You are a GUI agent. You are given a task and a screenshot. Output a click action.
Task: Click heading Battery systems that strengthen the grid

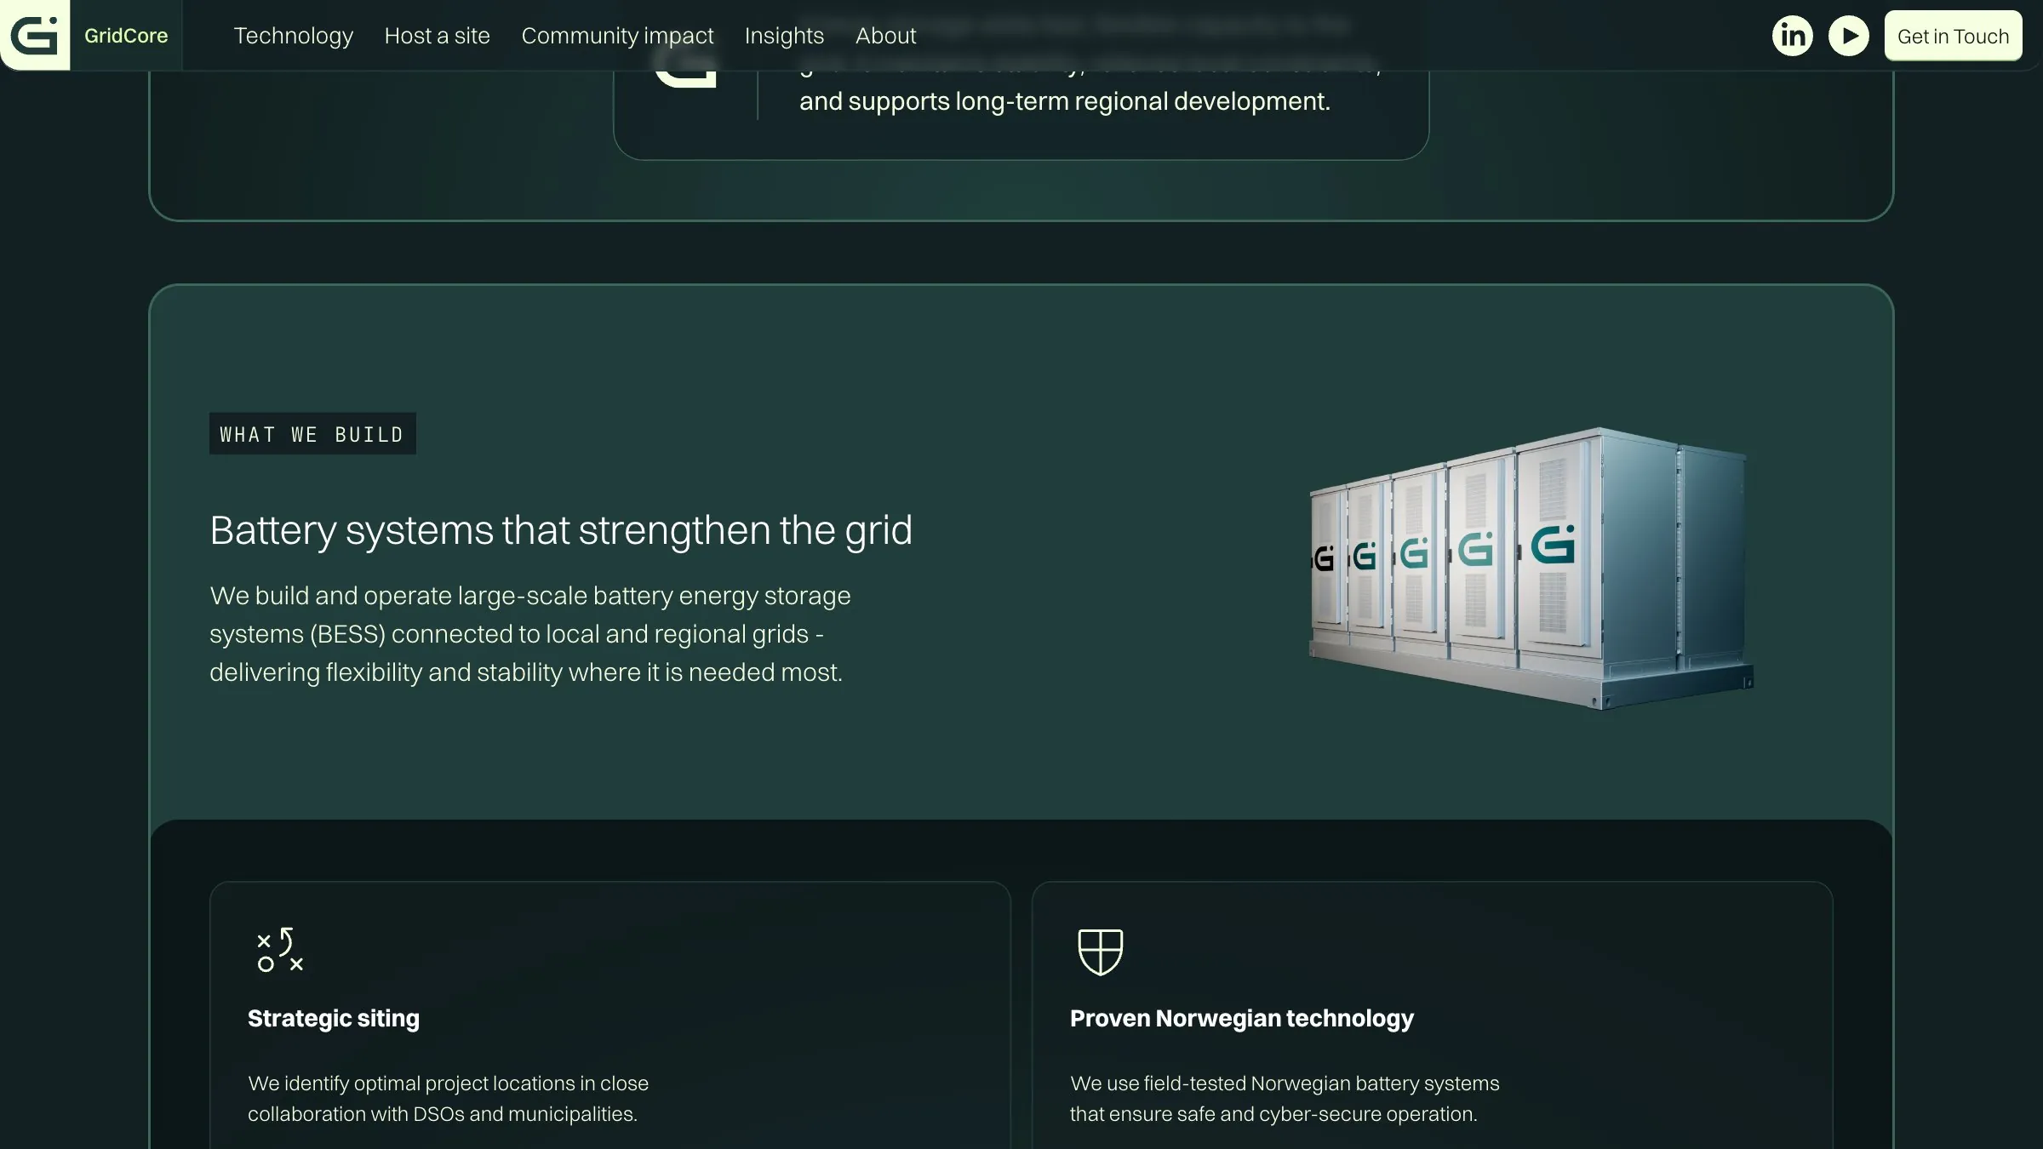pos(561,530)
